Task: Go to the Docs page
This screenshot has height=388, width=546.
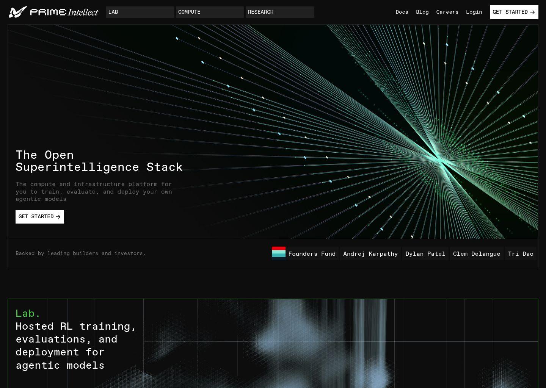Action: 402,12
